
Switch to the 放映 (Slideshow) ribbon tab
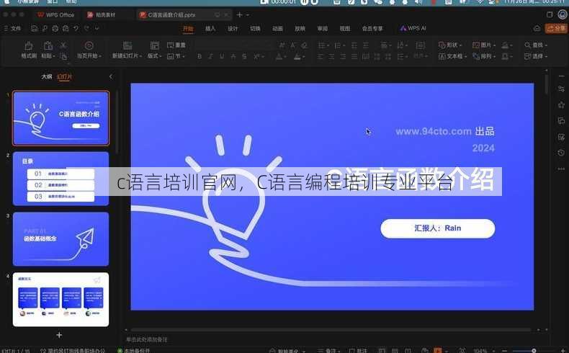pyautogui.click(x=300, y=29)
